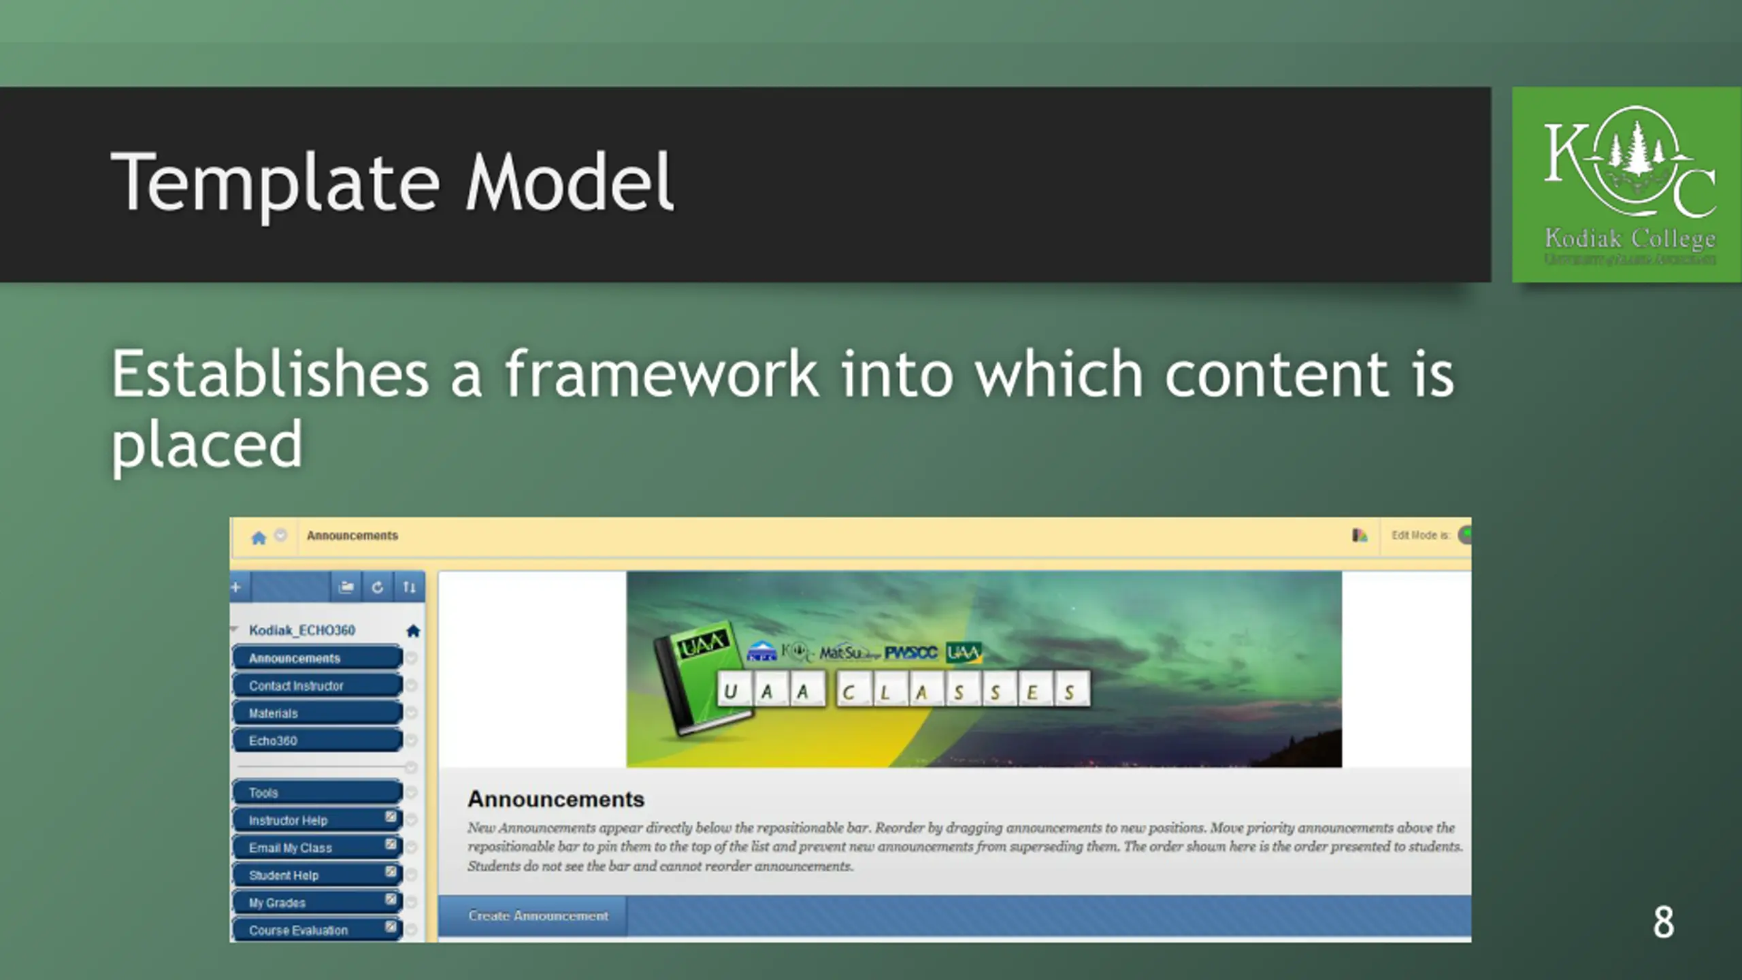Click the external link icon on Email My Class
This screenshot has width=1742, height=980.
coord(391,844)
